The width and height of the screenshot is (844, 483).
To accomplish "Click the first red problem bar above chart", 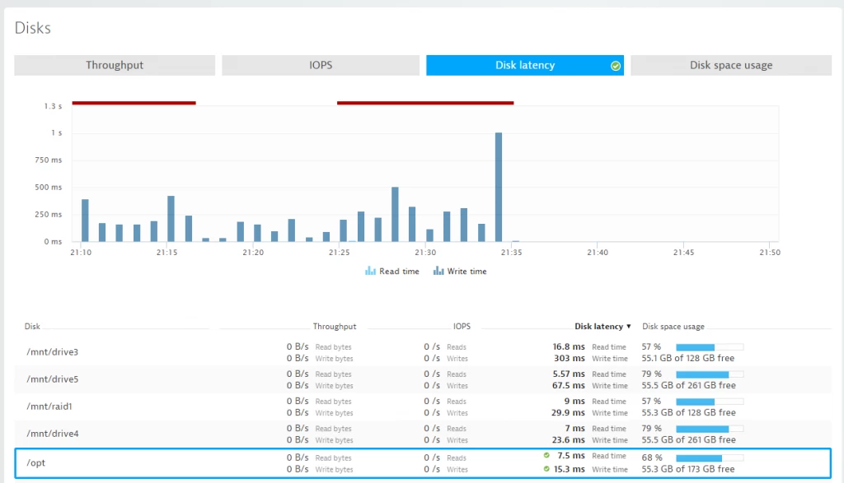I will point(134,103).
